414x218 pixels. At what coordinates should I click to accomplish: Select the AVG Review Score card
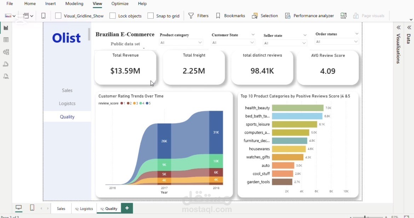click(328, 68)
